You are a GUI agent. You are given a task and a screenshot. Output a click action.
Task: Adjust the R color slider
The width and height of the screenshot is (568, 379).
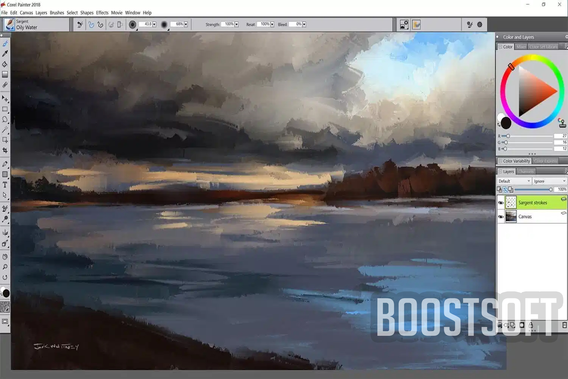click(527, 136)
